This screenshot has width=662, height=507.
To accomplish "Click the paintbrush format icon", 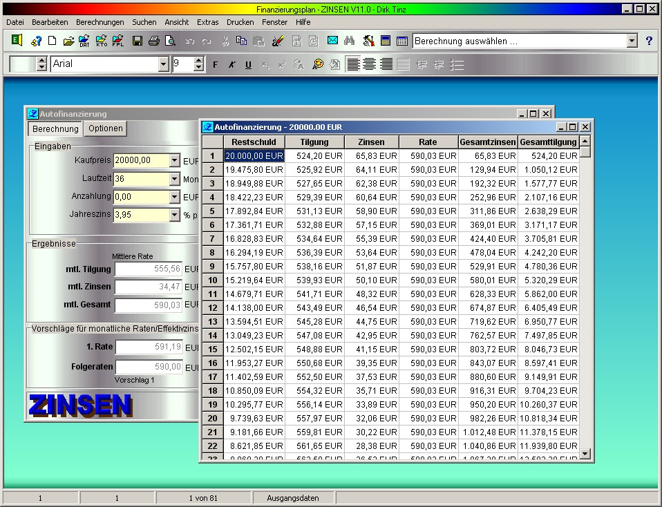I will (x=277, y=41).
